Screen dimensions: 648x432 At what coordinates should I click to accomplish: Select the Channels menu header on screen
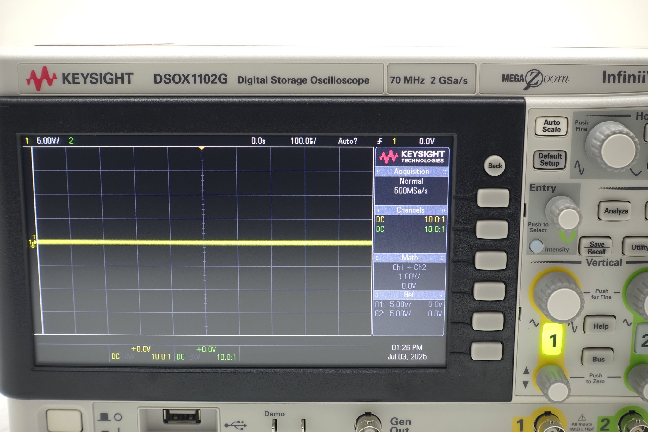point(410,210)
